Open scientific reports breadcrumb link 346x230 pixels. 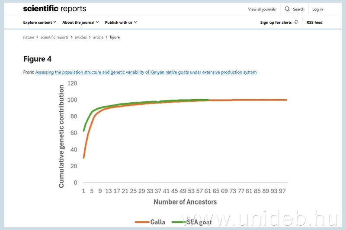point(54,38)
